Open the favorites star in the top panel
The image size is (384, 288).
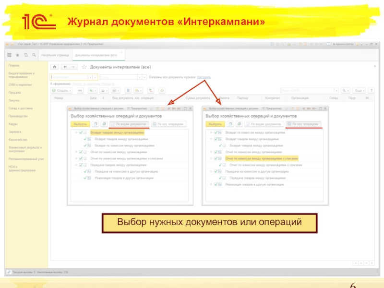18,55
